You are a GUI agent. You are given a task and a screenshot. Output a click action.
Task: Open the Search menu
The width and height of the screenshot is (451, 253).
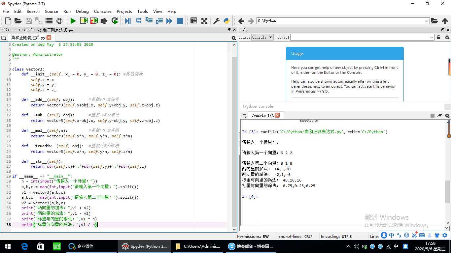pos(33,11)
